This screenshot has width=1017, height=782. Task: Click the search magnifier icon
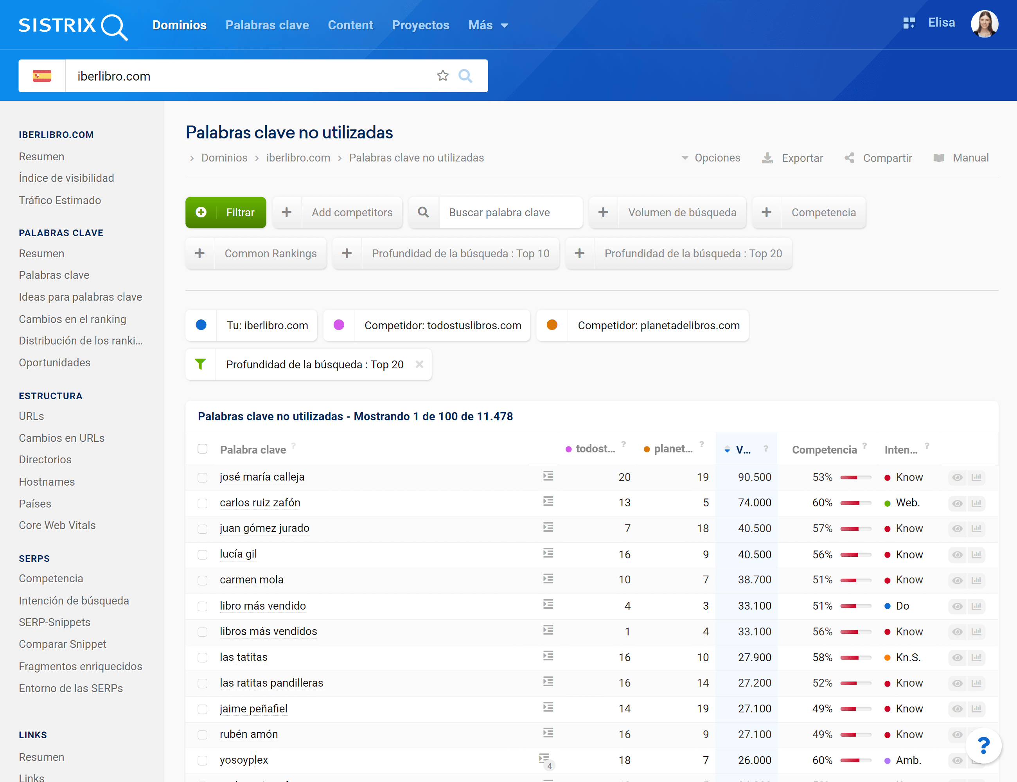465,76
